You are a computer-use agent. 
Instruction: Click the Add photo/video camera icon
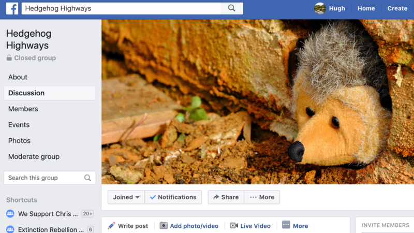click(x=164, y=226)
